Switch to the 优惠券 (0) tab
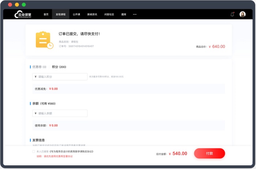 pyautogui.click(x=39, y=67)
